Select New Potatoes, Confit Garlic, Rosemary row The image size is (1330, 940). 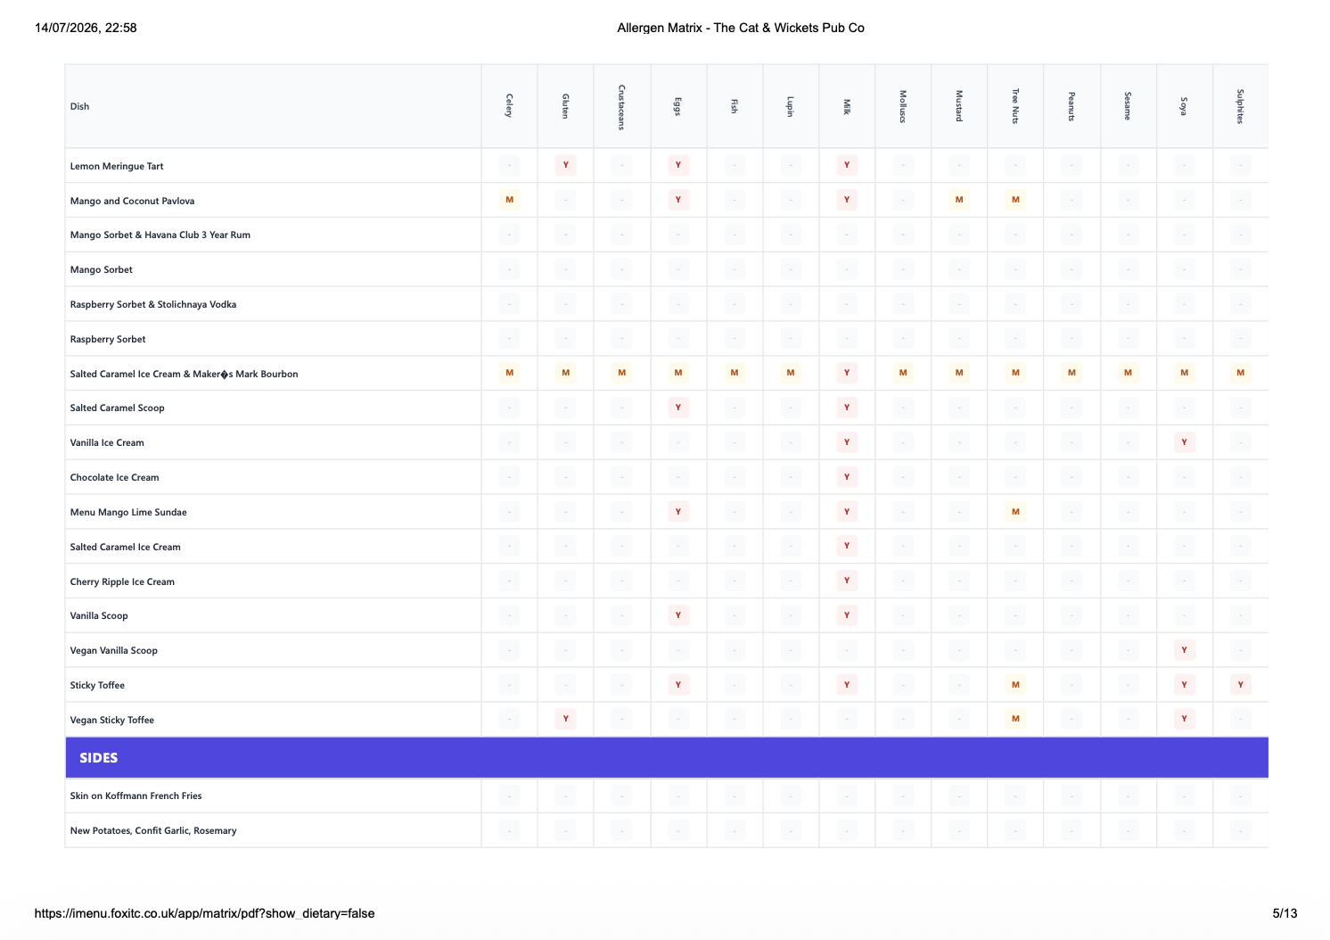pos(667,830)
